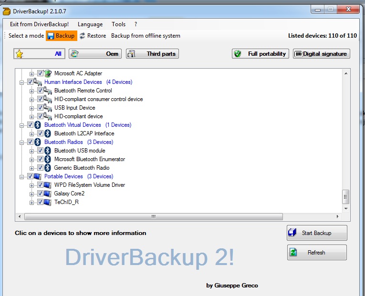
Task: Open the Tools menu
Action: (x=118, y=24)
